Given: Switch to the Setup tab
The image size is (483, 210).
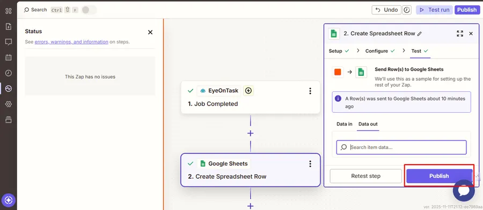Looking at the screenshot, I should 339,51.
